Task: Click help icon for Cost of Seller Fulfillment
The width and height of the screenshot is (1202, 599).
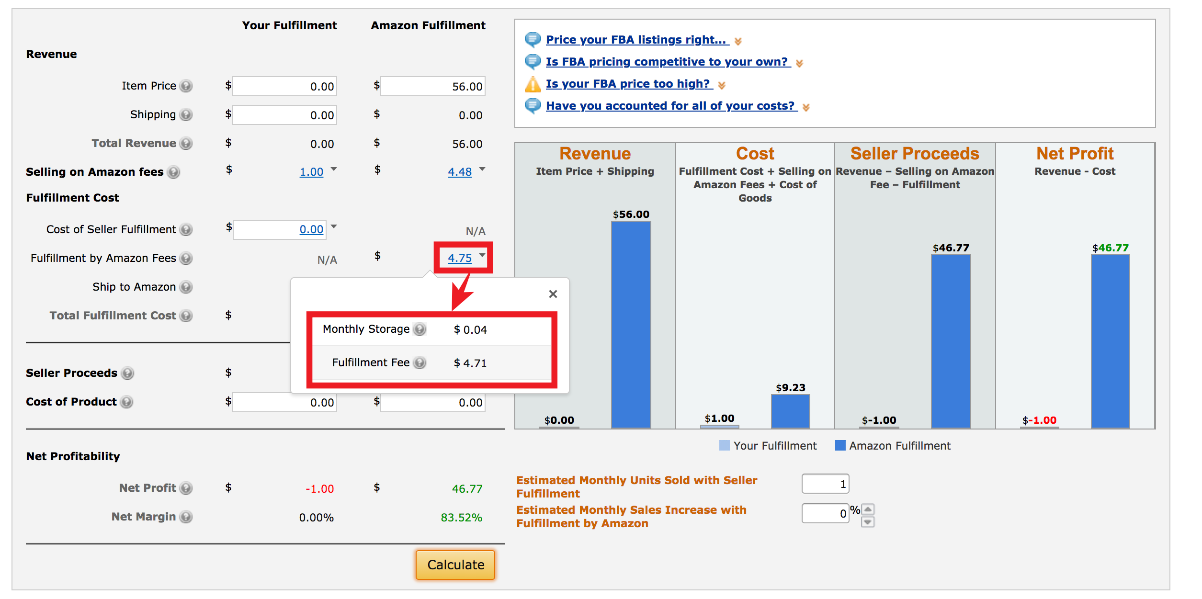Action: [186, 229]
